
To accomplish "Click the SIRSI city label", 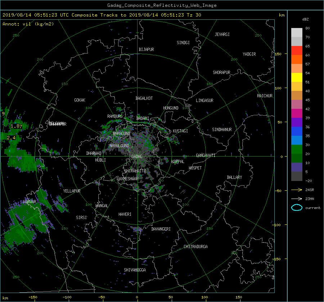I will point(81,218).
